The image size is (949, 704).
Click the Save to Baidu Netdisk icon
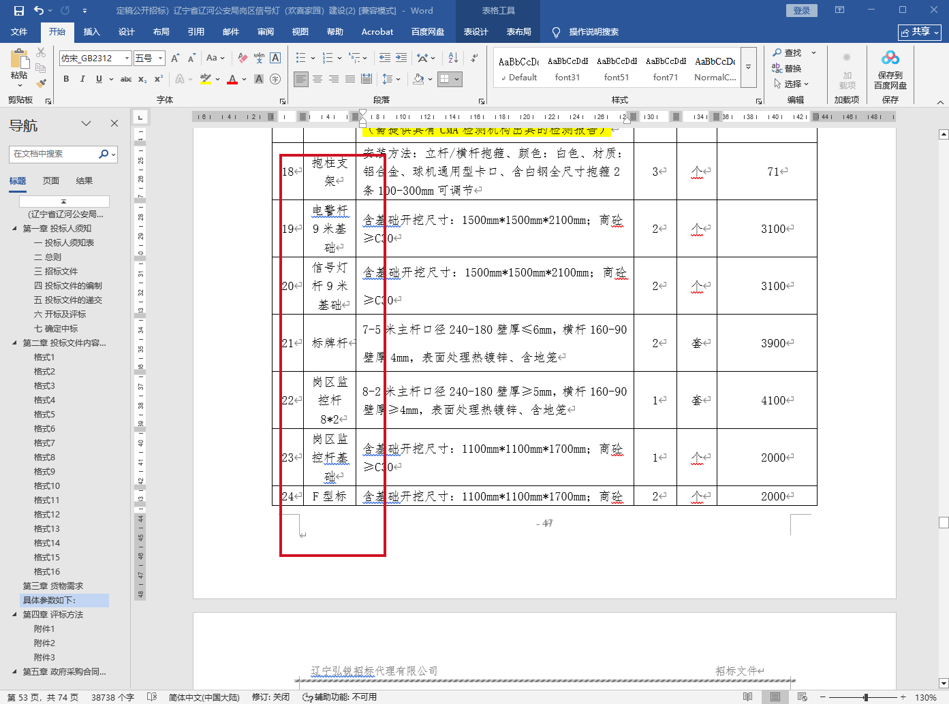[x=890, y=69]
